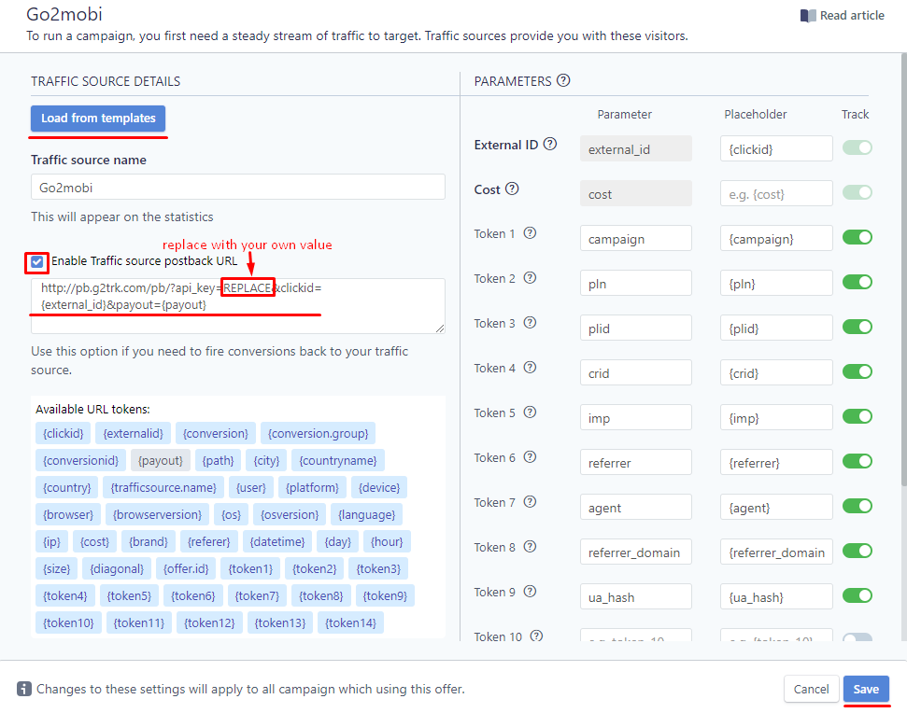
Task: Insert the {diagonal} URL token
Action: [117, 568]
